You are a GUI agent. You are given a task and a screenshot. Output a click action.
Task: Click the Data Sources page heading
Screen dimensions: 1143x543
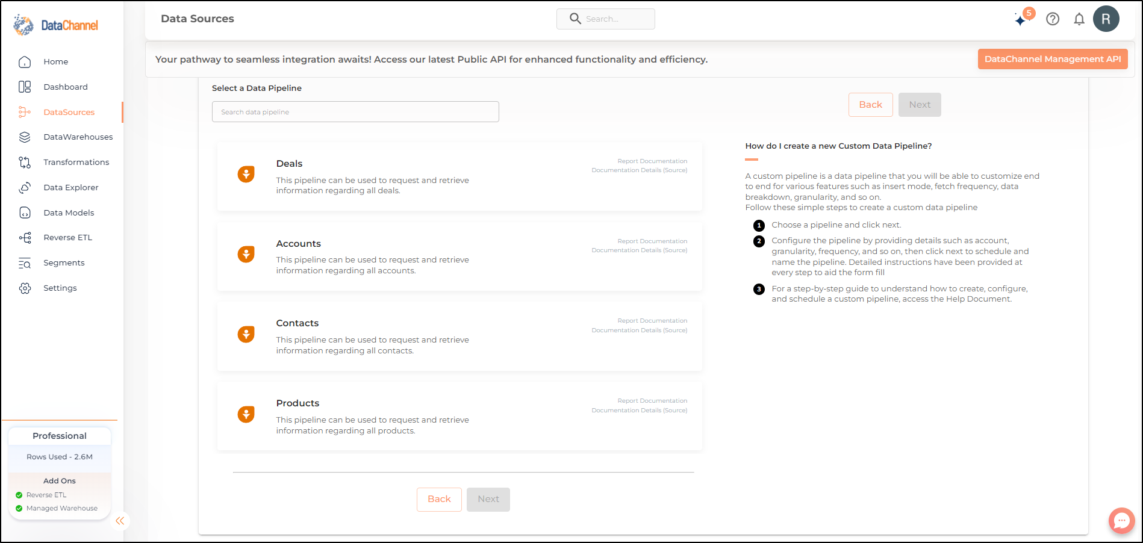198,19
